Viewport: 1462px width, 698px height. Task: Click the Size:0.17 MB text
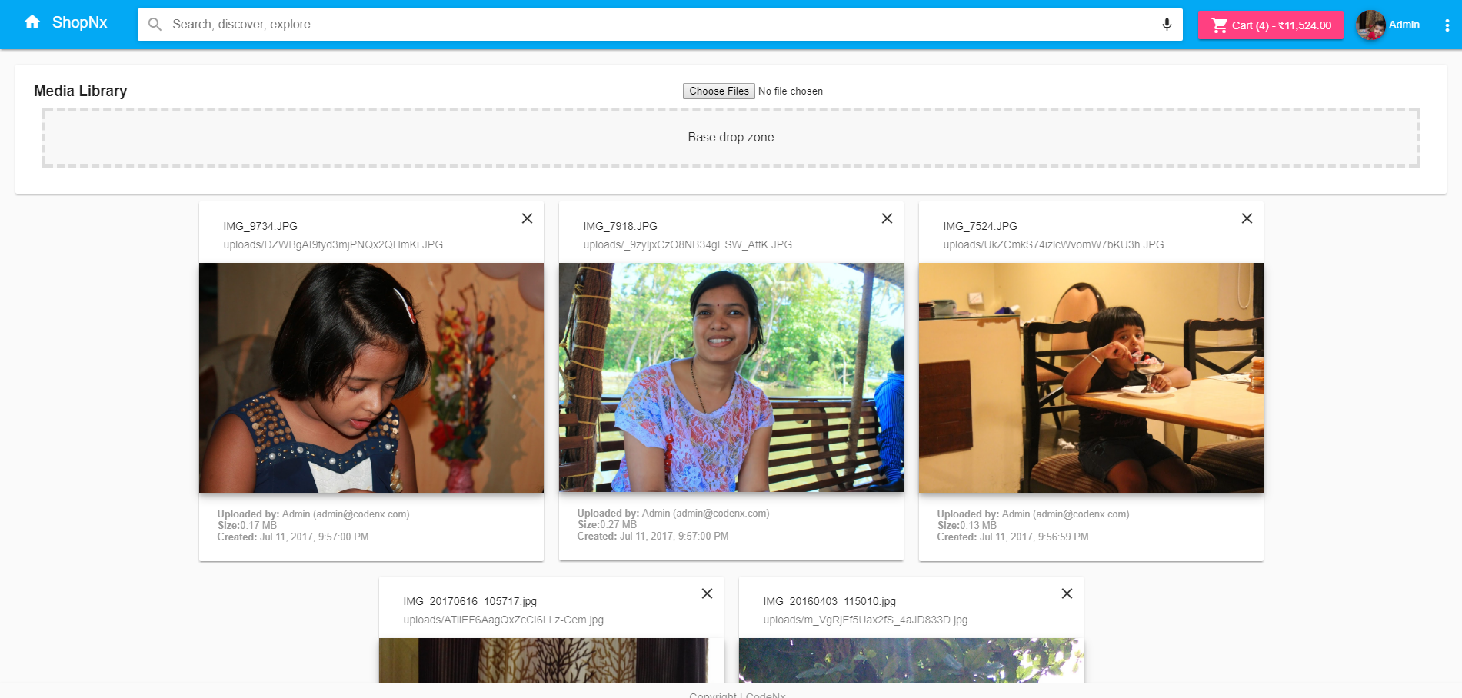[247, 526]
